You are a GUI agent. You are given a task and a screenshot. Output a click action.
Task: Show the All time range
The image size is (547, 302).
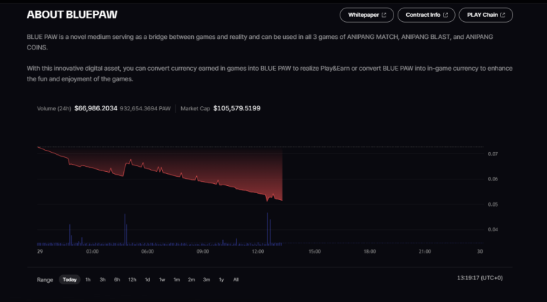click(236, 279)
